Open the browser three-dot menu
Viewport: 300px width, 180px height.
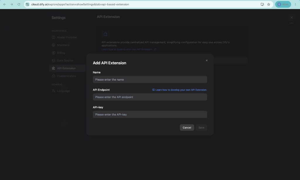click(295, 4)
